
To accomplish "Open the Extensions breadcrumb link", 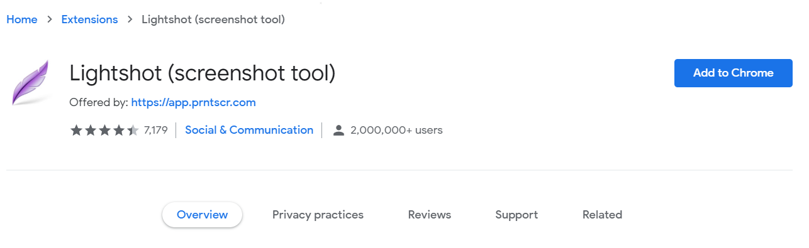I will tap(89, 19).
